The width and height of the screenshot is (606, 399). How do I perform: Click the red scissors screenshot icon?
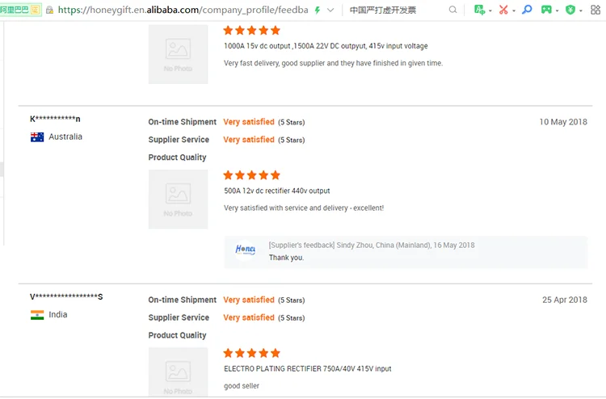click(x=503, y=10)
